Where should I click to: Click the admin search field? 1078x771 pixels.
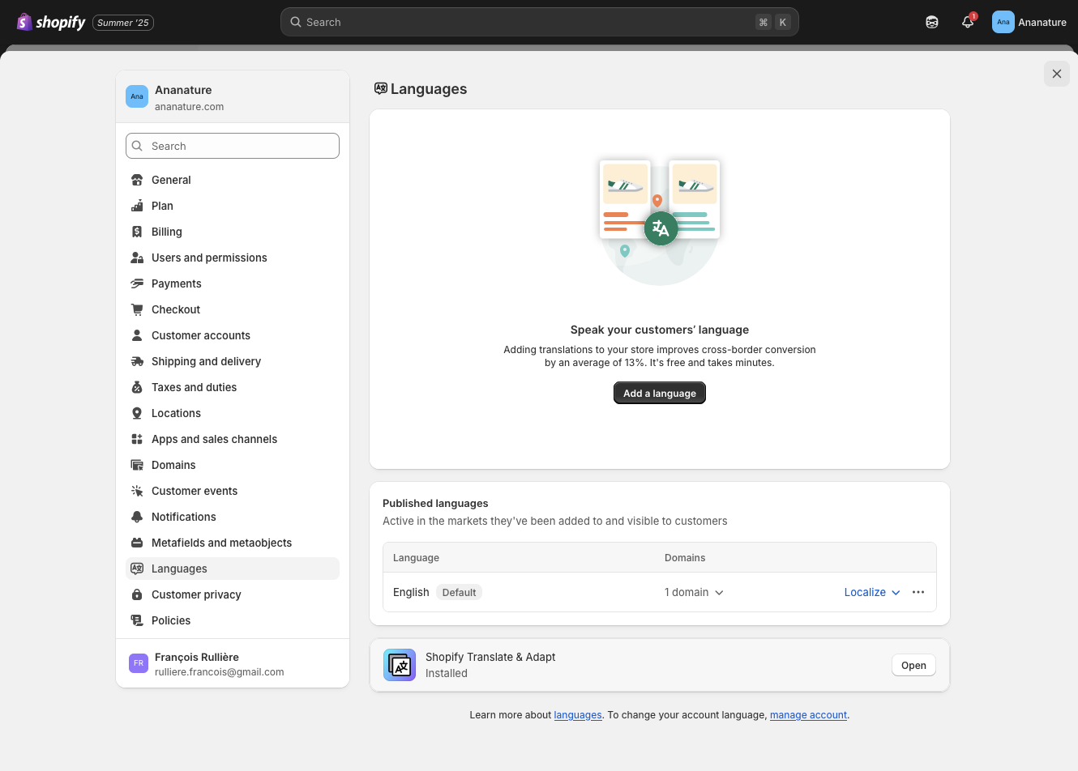[539, 22]
